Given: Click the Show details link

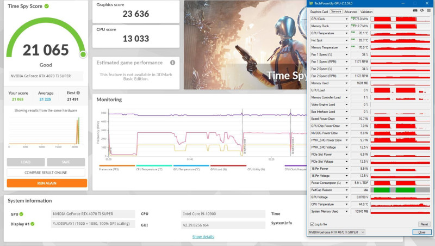Looking at the screenshot, I should 203,237.
